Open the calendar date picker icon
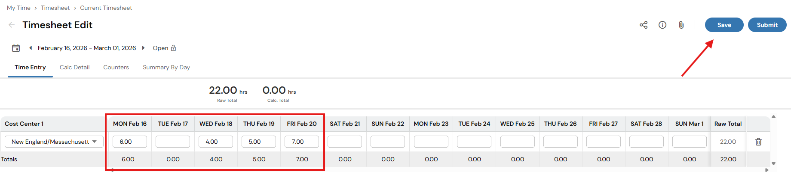This screenshot has height=172, width=791. (16, 48)
